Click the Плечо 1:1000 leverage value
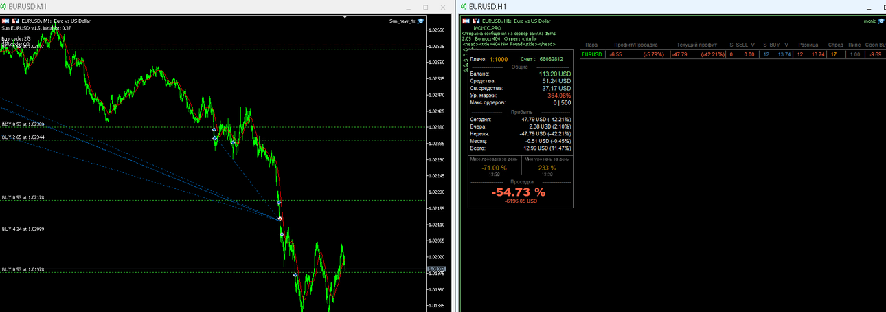 [x=499, y=60]
